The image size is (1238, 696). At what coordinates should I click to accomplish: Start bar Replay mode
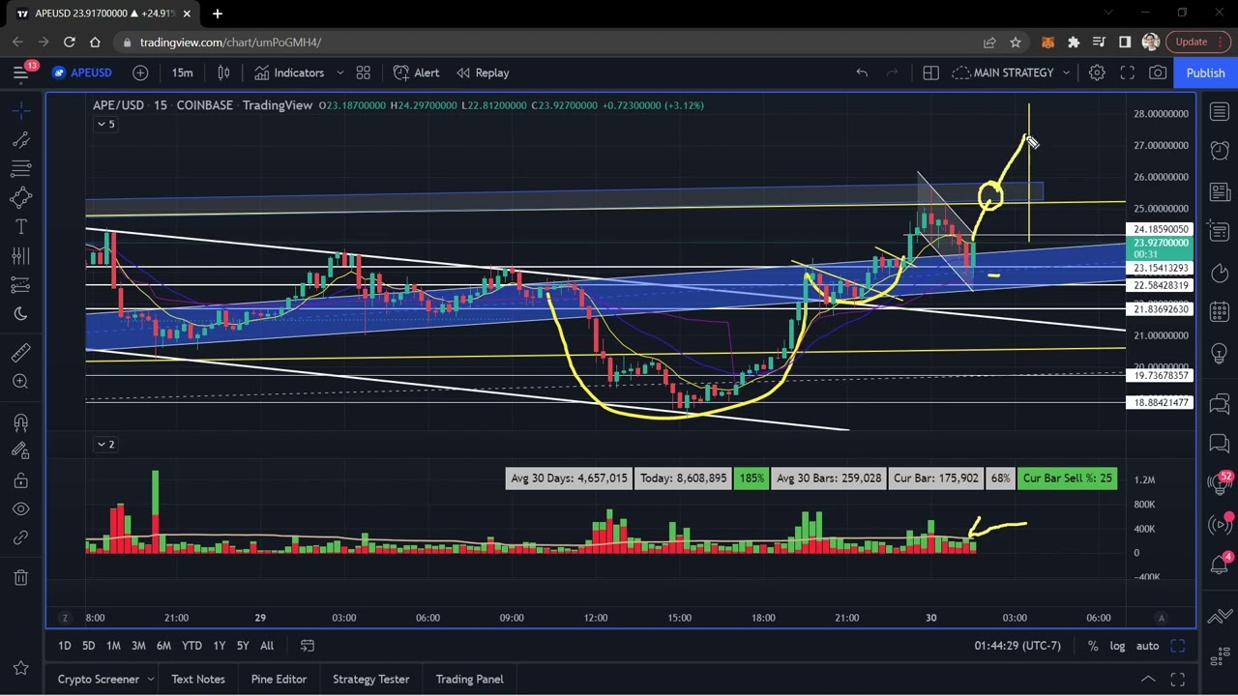tap(483, 72)
